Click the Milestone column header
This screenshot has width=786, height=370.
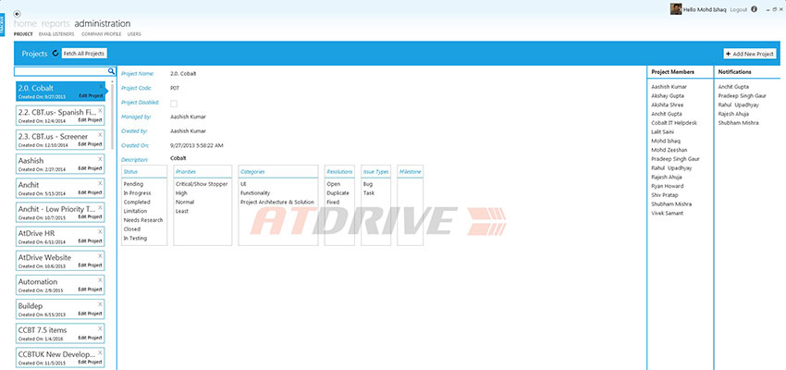point(410,171)
